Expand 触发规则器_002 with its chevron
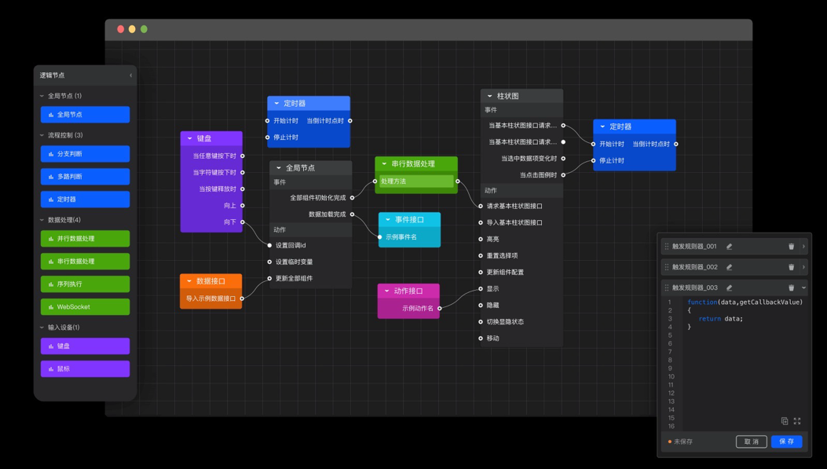 803,267
